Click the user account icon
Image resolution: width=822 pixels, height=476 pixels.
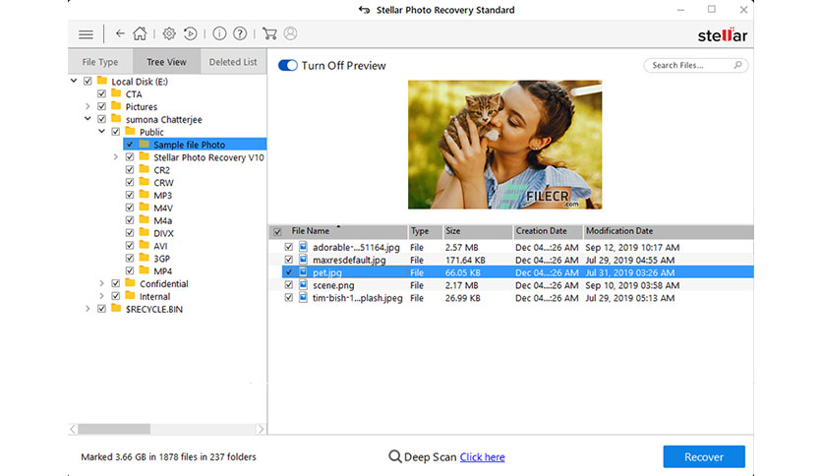290,33
